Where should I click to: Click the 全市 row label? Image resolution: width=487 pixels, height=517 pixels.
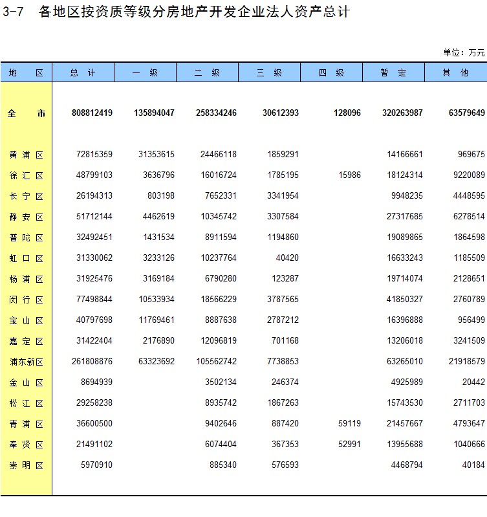(26, 113)
